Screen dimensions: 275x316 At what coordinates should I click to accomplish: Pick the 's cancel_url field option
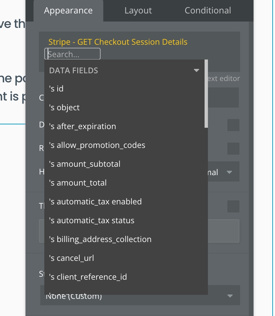[71, 258]
